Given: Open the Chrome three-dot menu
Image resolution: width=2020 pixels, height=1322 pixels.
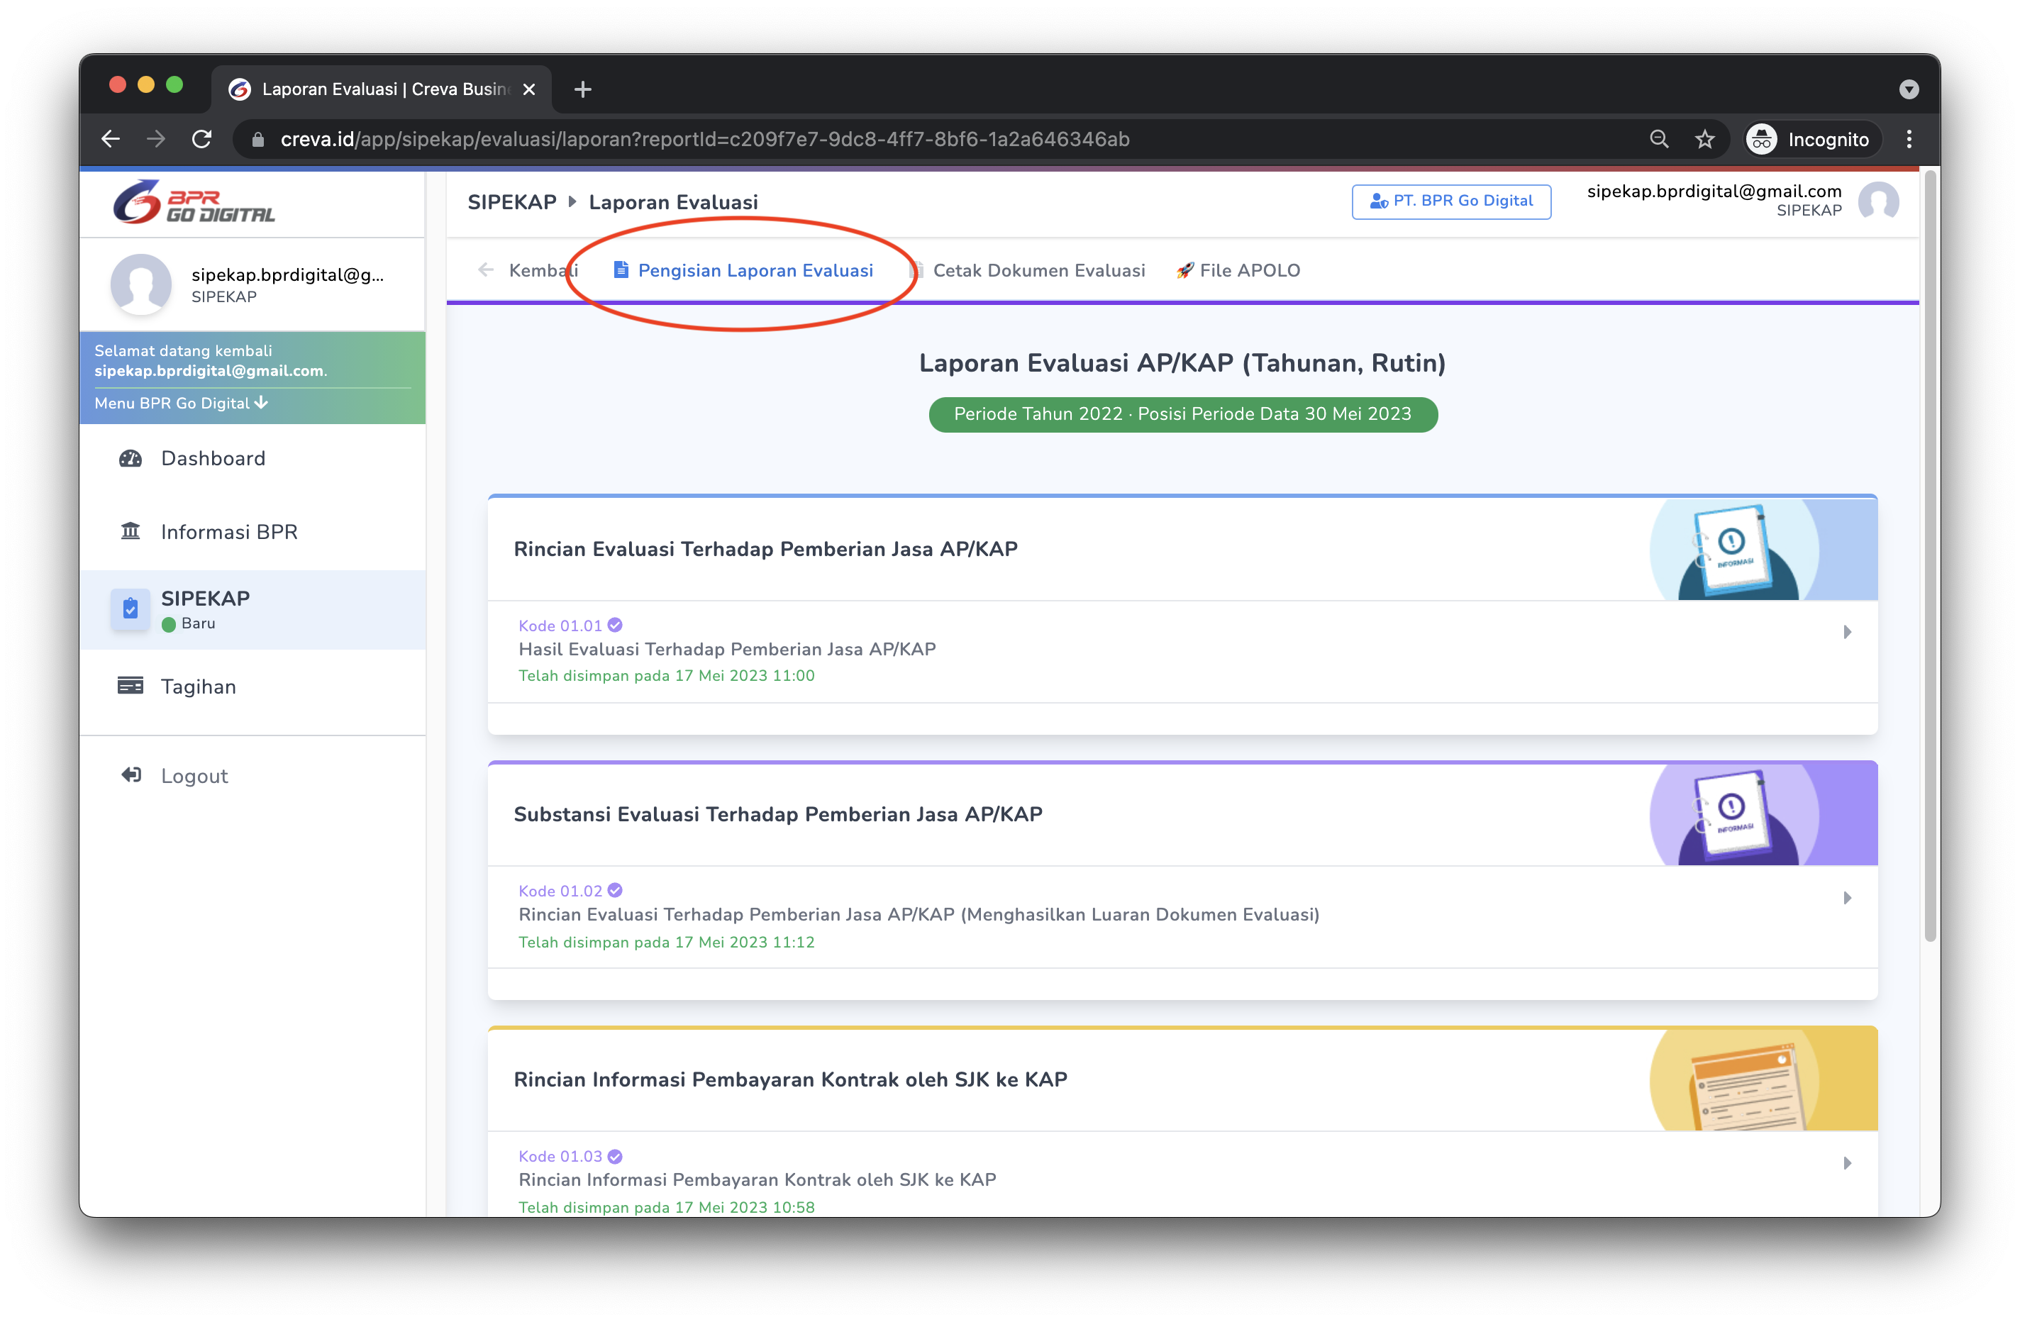Looking at the screenshot, I should tap(1909, 139).
